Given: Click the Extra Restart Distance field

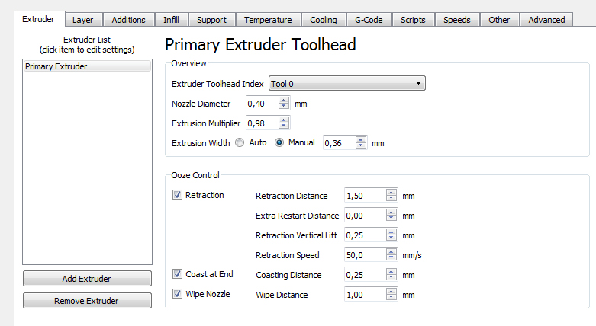Looking at the screenshot, I should point(365,216).
